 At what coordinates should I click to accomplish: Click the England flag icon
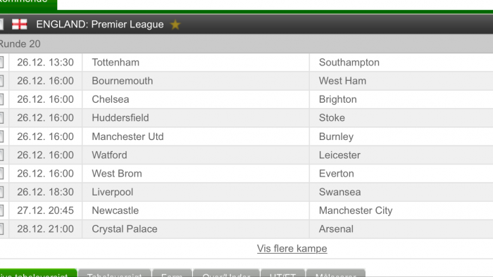(x=20, y=25)
